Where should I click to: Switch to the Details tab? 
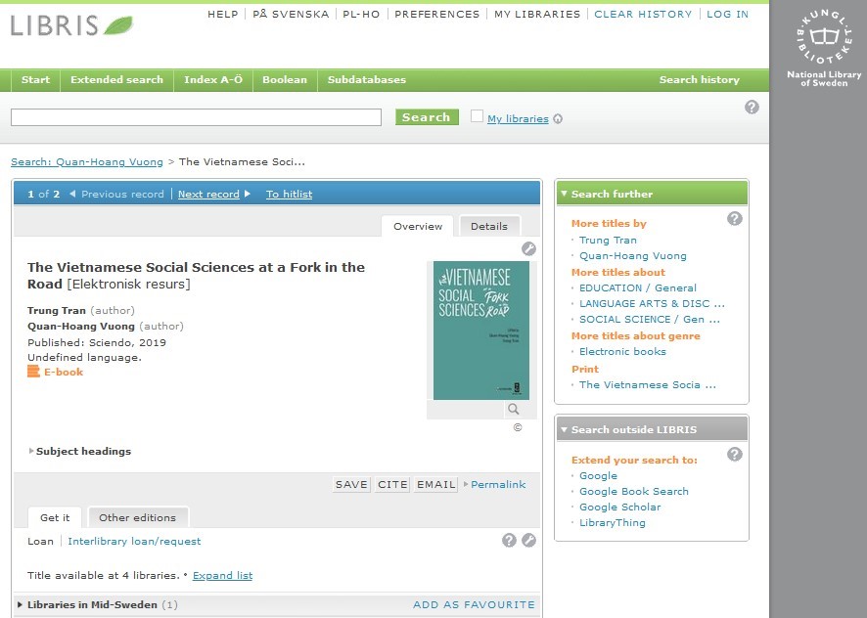tap(489, 226)
